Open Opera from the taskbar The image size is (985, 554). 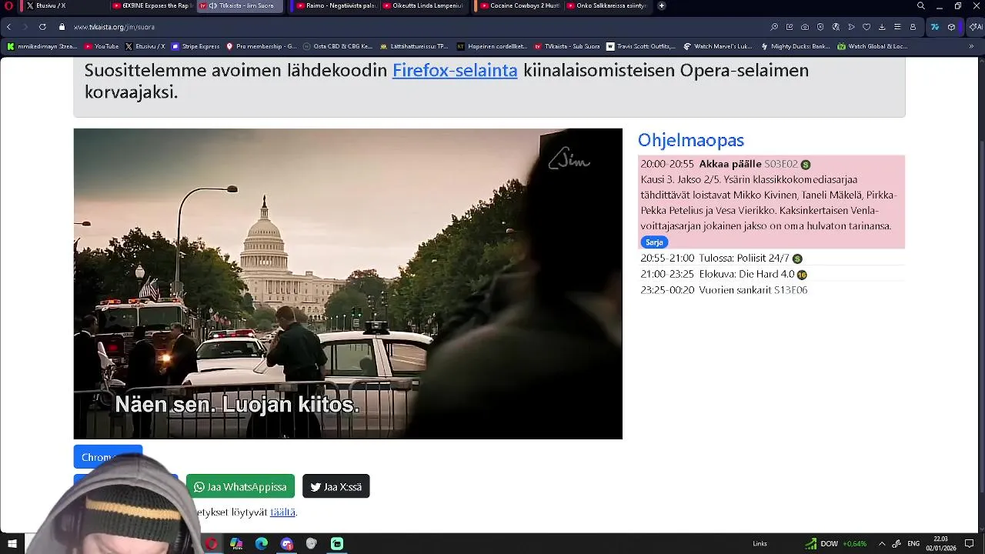click(x=211, y=544)
